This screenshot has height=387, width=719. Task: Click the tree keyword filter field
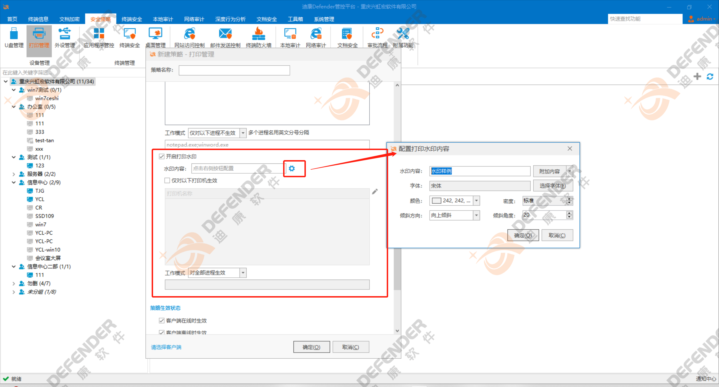click(72, 73)
